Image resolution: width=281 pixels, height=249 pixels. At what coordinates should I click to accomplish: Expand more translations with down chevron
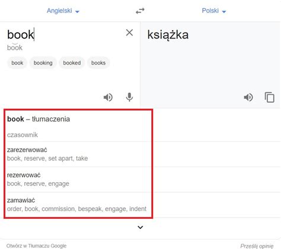click(140, 227)
